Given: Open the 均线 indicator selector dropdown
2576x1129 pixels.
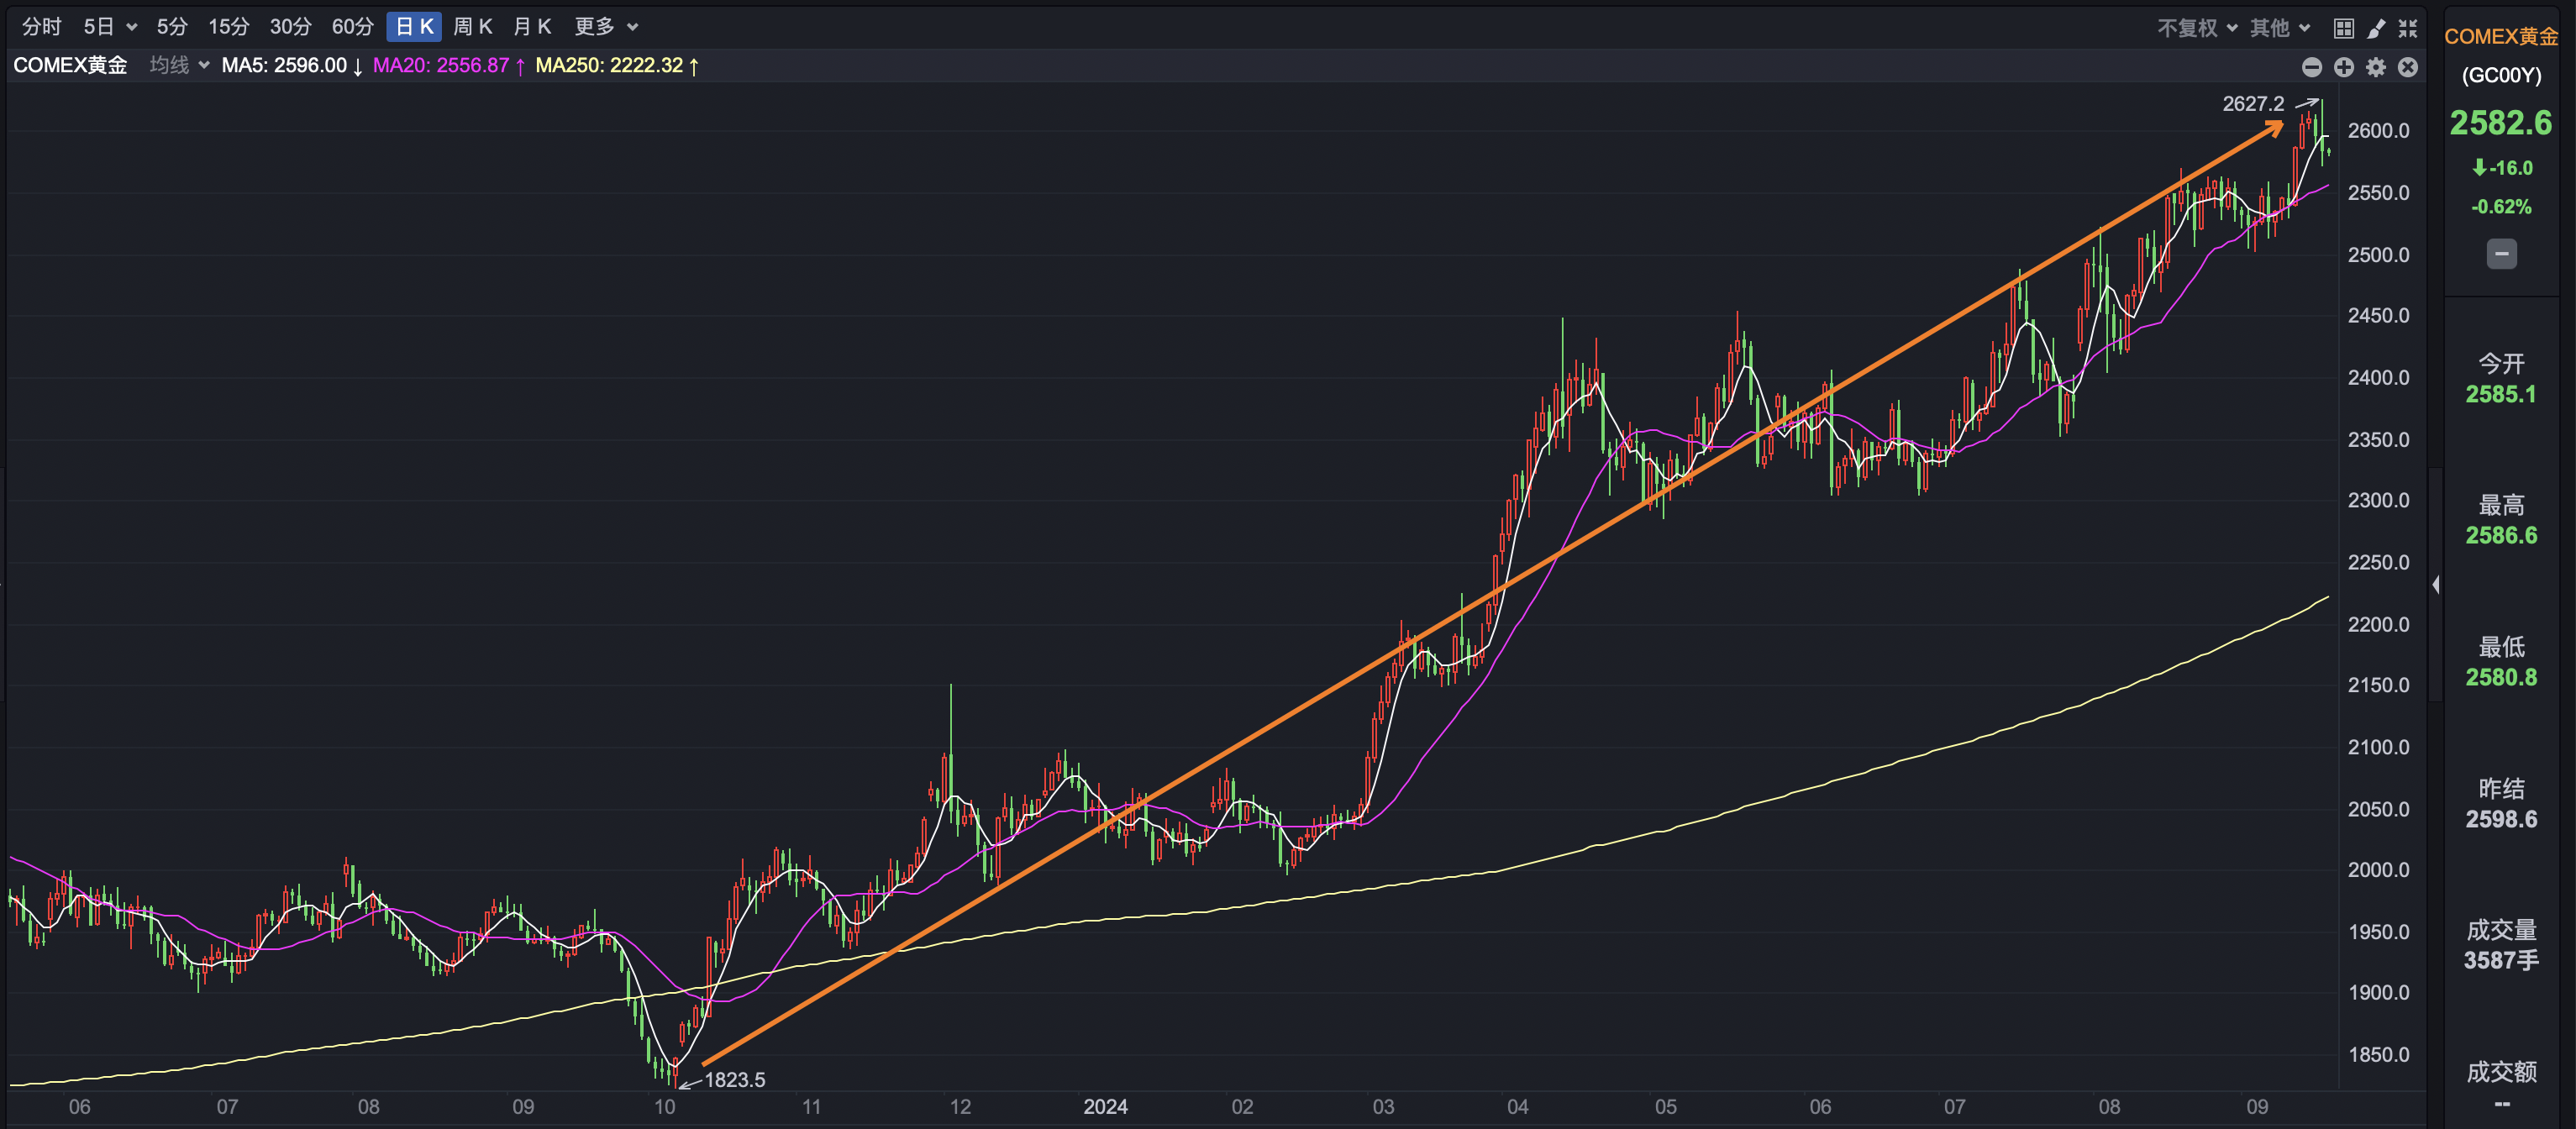Looking at the screenshot, I should click(179, 65).
